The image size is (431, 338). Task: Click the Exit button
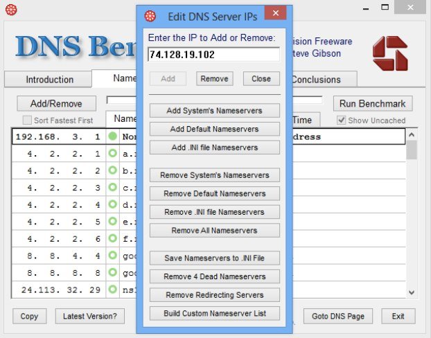click(x=398, y=317)
